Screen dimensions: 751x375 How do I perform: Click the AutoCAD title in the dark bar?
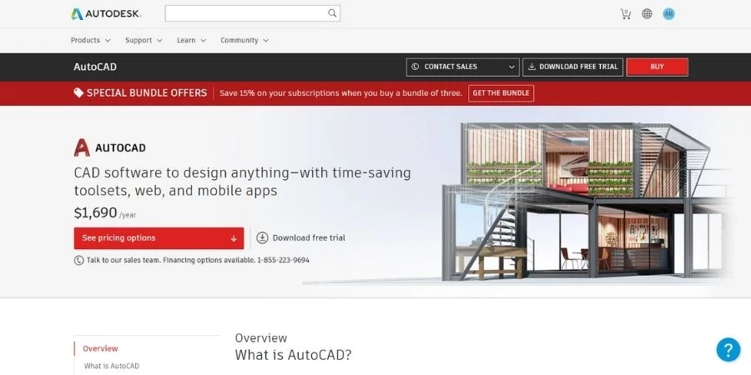95,67
